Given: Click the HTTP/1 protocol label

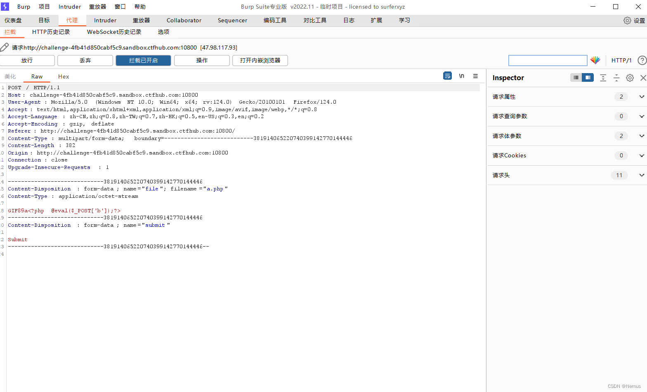Looking at the screenshot, I should click(x=621, y=60).
